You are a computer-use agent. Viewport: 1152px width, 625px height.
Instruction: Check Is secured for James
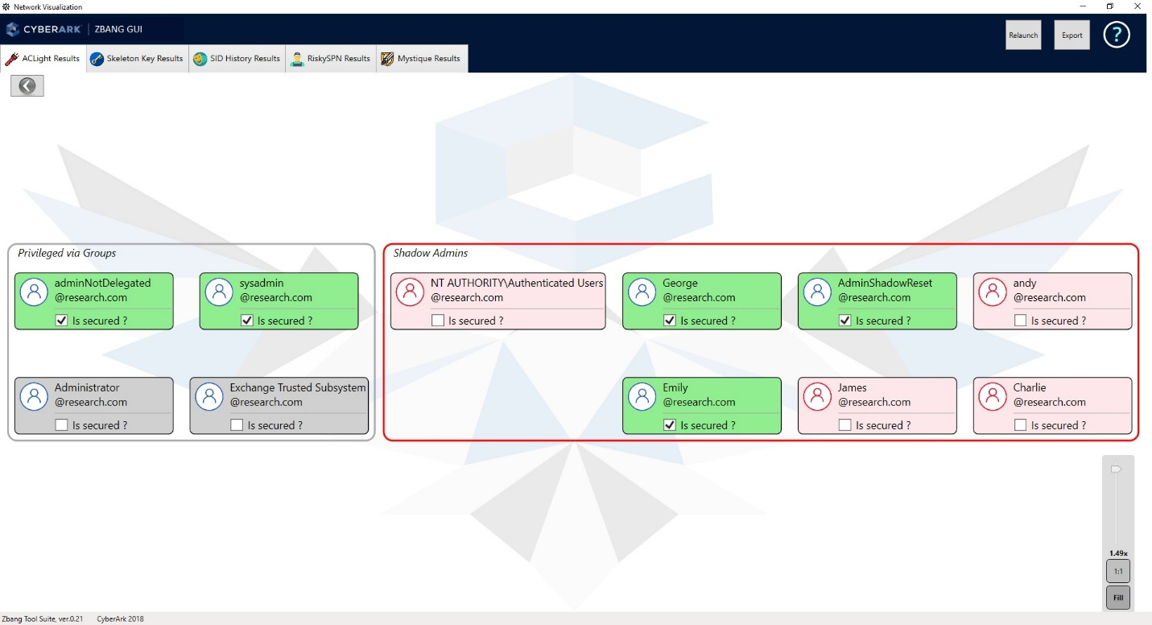pos(844,425)
